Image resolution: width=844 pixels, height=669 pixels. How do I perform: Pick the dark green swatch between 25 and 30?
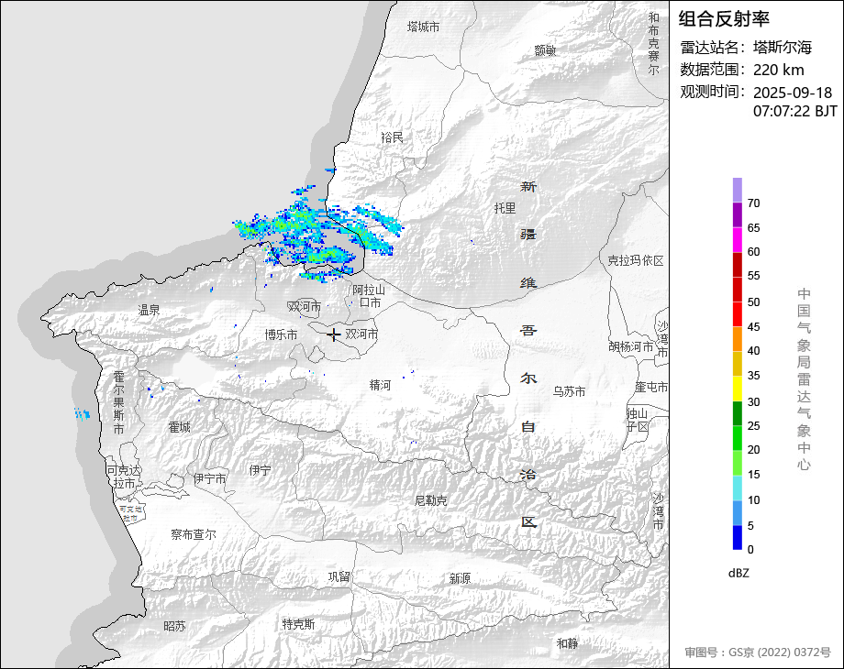click(737, 413)
